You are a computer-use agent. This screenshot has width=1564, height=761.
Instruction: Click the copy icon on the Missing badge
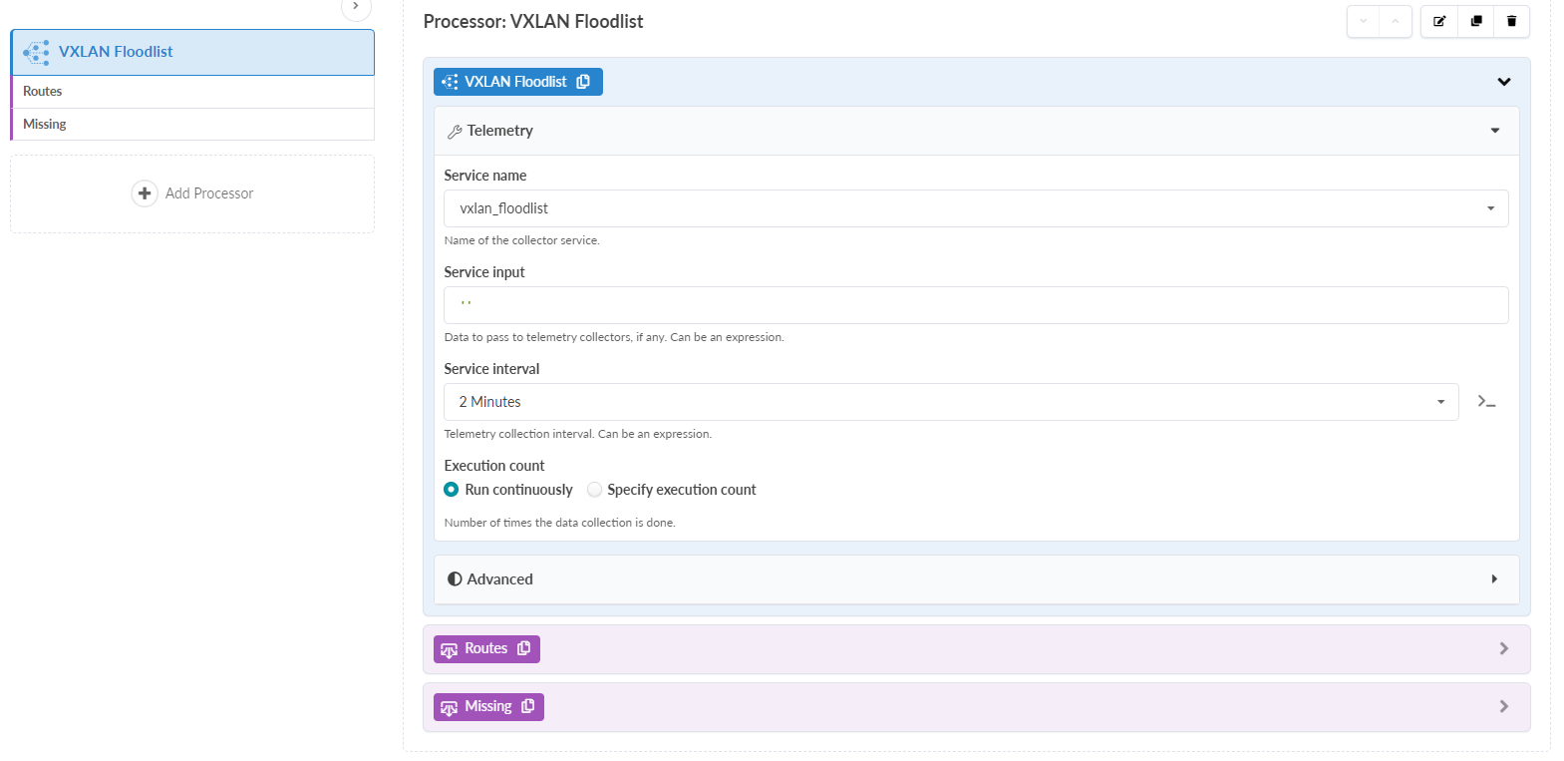(528, 706)
